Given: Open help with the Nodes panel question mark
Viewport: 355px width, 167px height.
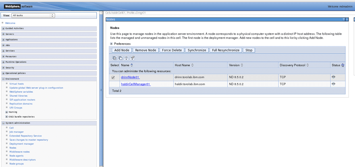Looking at the screenshot, I should coord(343,19).
